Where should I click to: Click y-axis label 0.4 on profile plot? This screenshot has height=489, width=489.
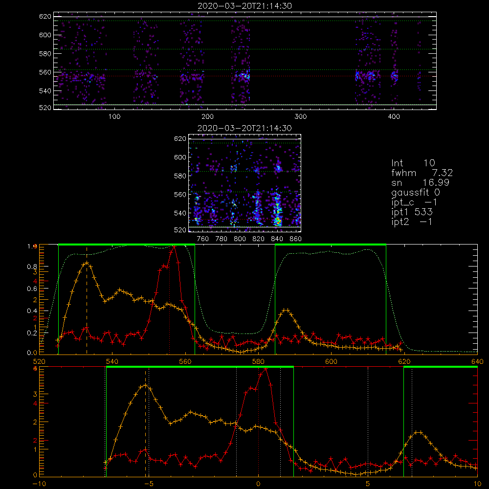click(32, 311)
